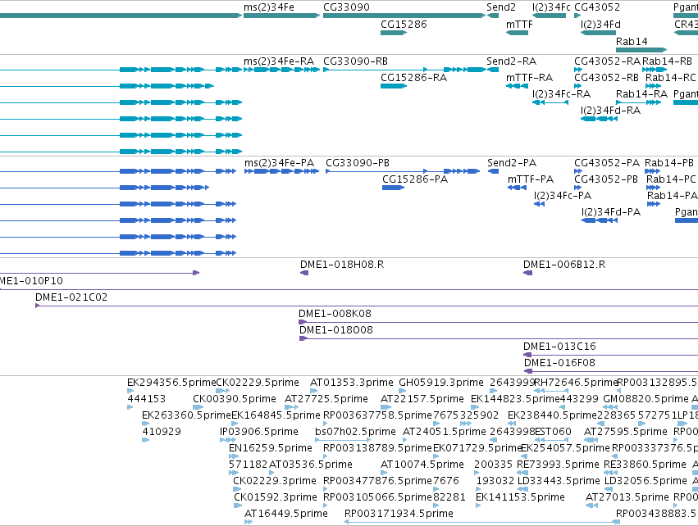Click the CG33090 gene label
The height and width of the screenshot is (526, 698).
click(346, 7)
